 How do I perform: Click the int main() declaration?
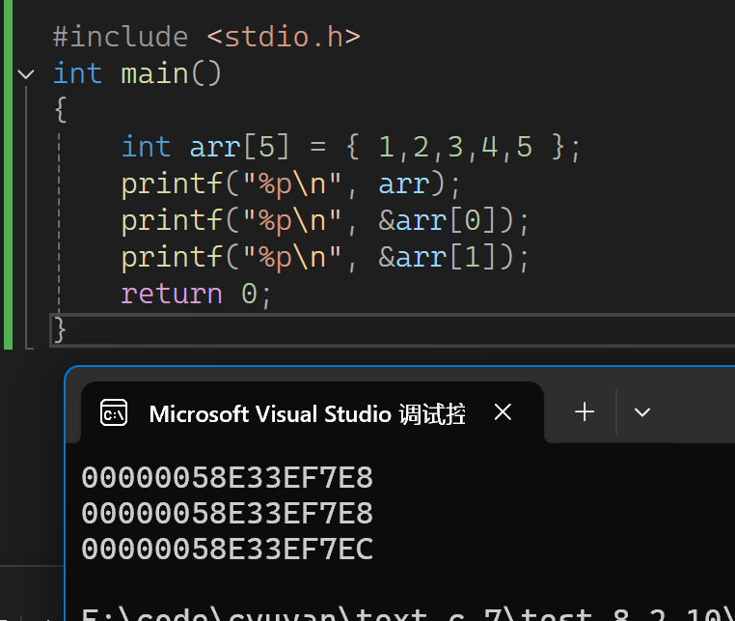(137, 73)
